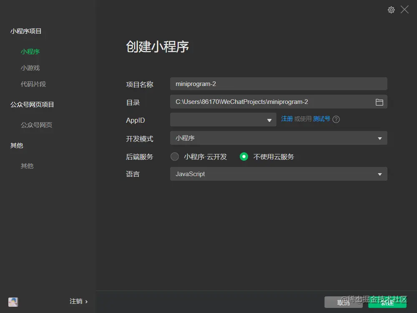Open the 开发模式 dropdown
This screenshot has width=417, height=313.
click(x=279, y=138)
